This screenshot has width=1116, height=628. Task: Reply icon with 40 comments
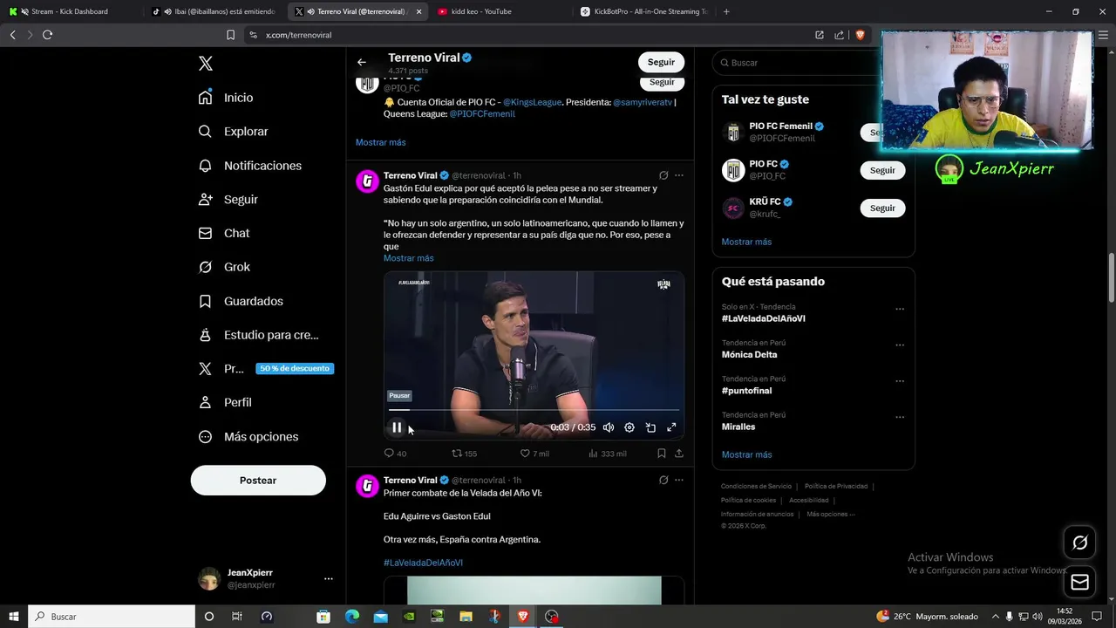pyautogui.click(x=395, y=454)
